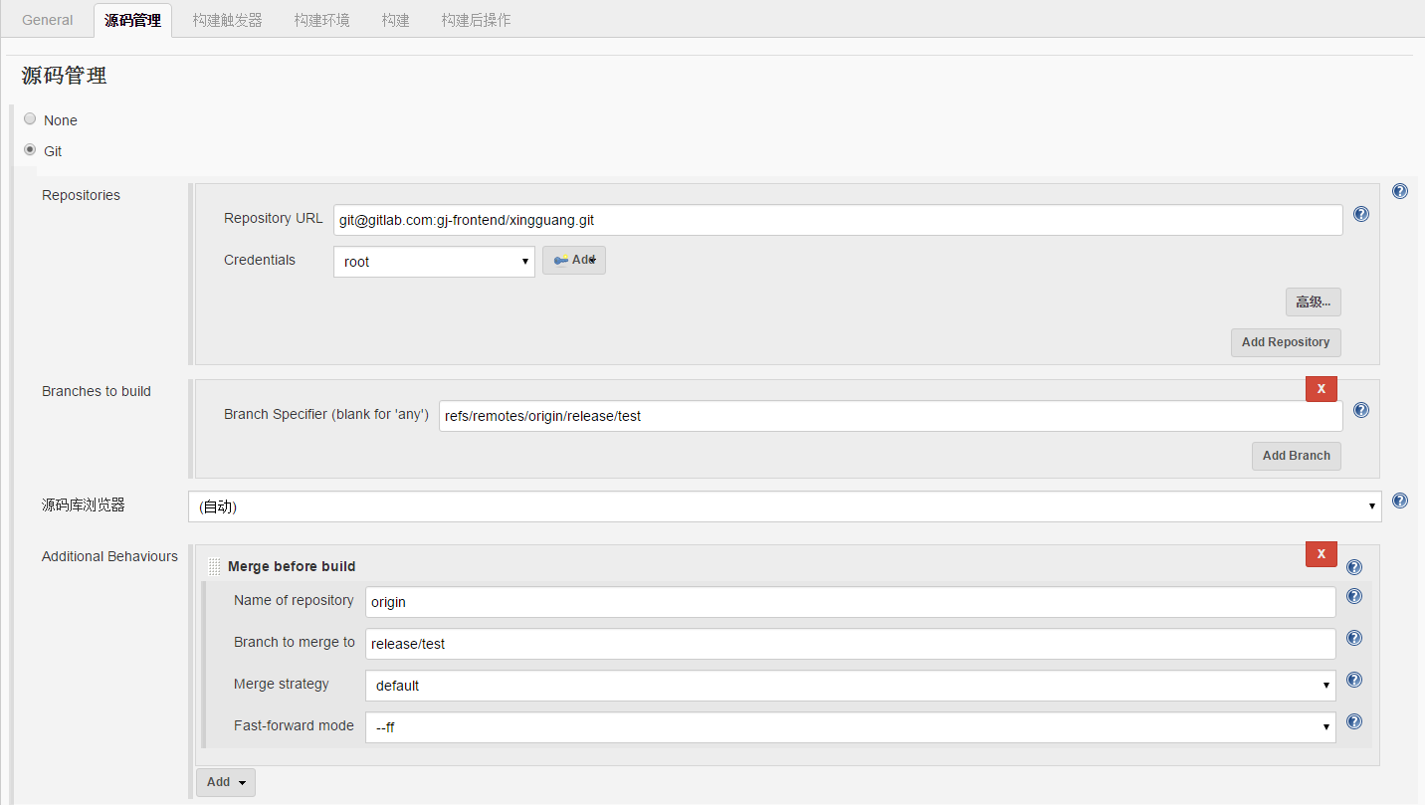Click the Merge strategy label
Screen dimensions: 1425x805
282,684
